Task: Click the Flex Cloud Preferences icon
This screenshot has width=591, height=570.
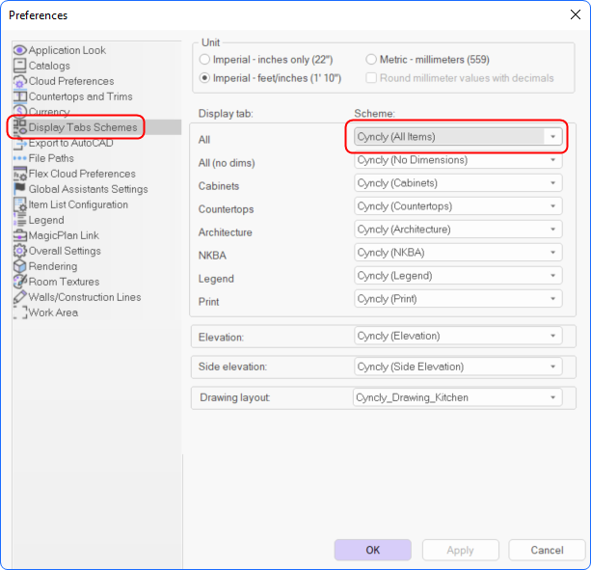Action: [20, 174]
